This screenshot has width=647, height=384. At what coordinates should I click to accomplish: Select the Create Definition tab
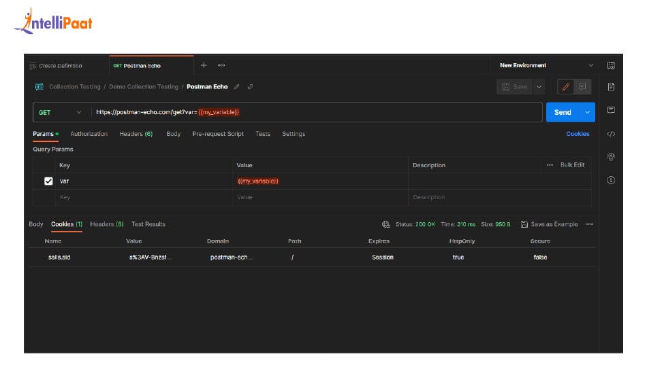click(x=60, y=66)
